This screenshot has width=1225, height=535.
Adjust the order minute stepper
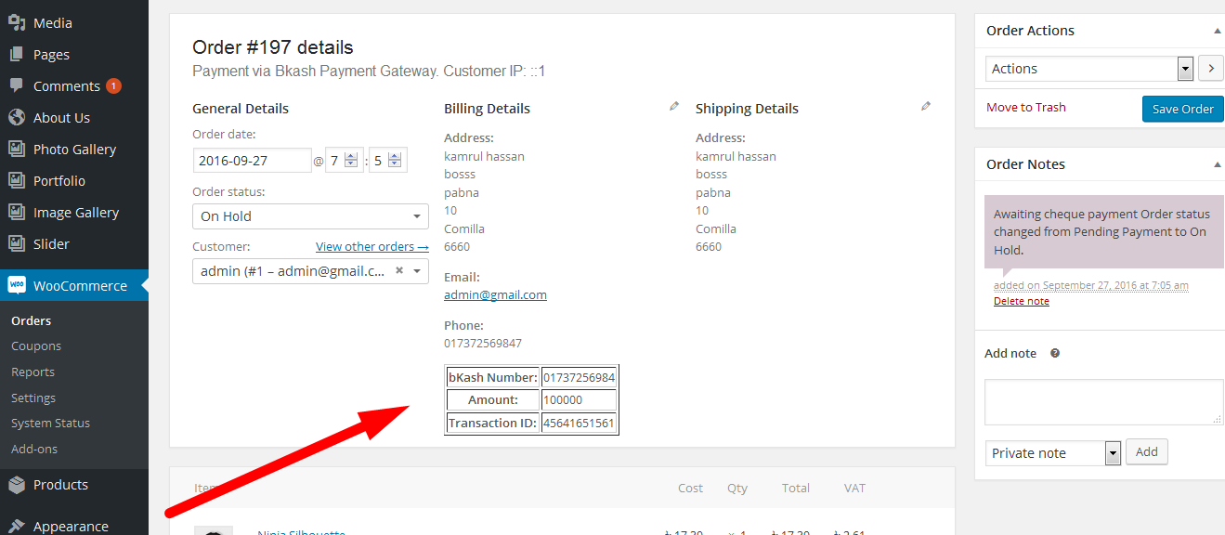click(395, 160)
